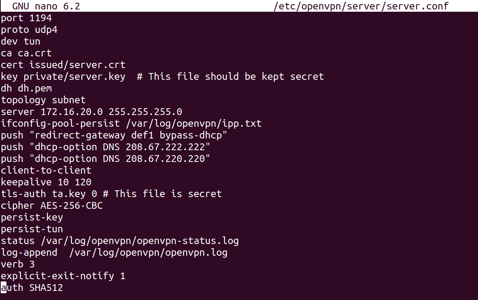Click the DNS 208.67.222.222 push line
Viewport: 478px width, 300px height.
click(105, 147)
